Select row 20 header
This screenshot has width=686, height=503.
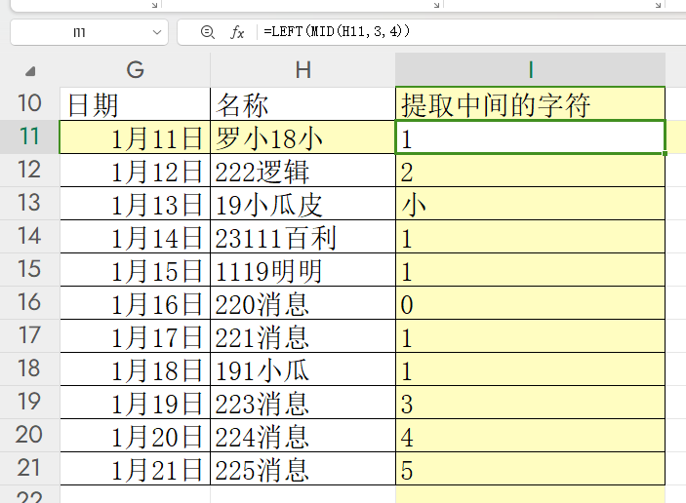coord(29,436)
